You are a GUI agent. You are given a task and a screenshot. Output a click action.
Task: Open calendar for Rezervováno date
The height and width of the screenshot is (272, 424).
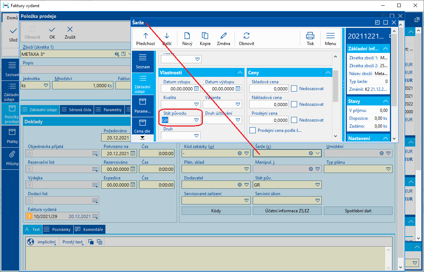[x=133, y=169]
